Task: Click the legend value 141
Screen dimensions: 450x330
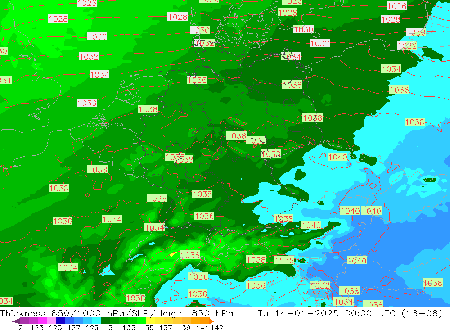Action: pos(202,328)
